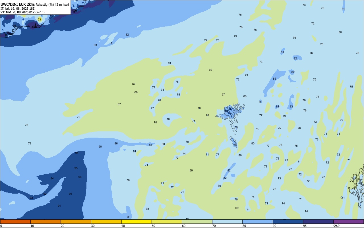
Task: Click the '99.9' legend tick label
Action: pyautogui.click(x=336, y=226)
